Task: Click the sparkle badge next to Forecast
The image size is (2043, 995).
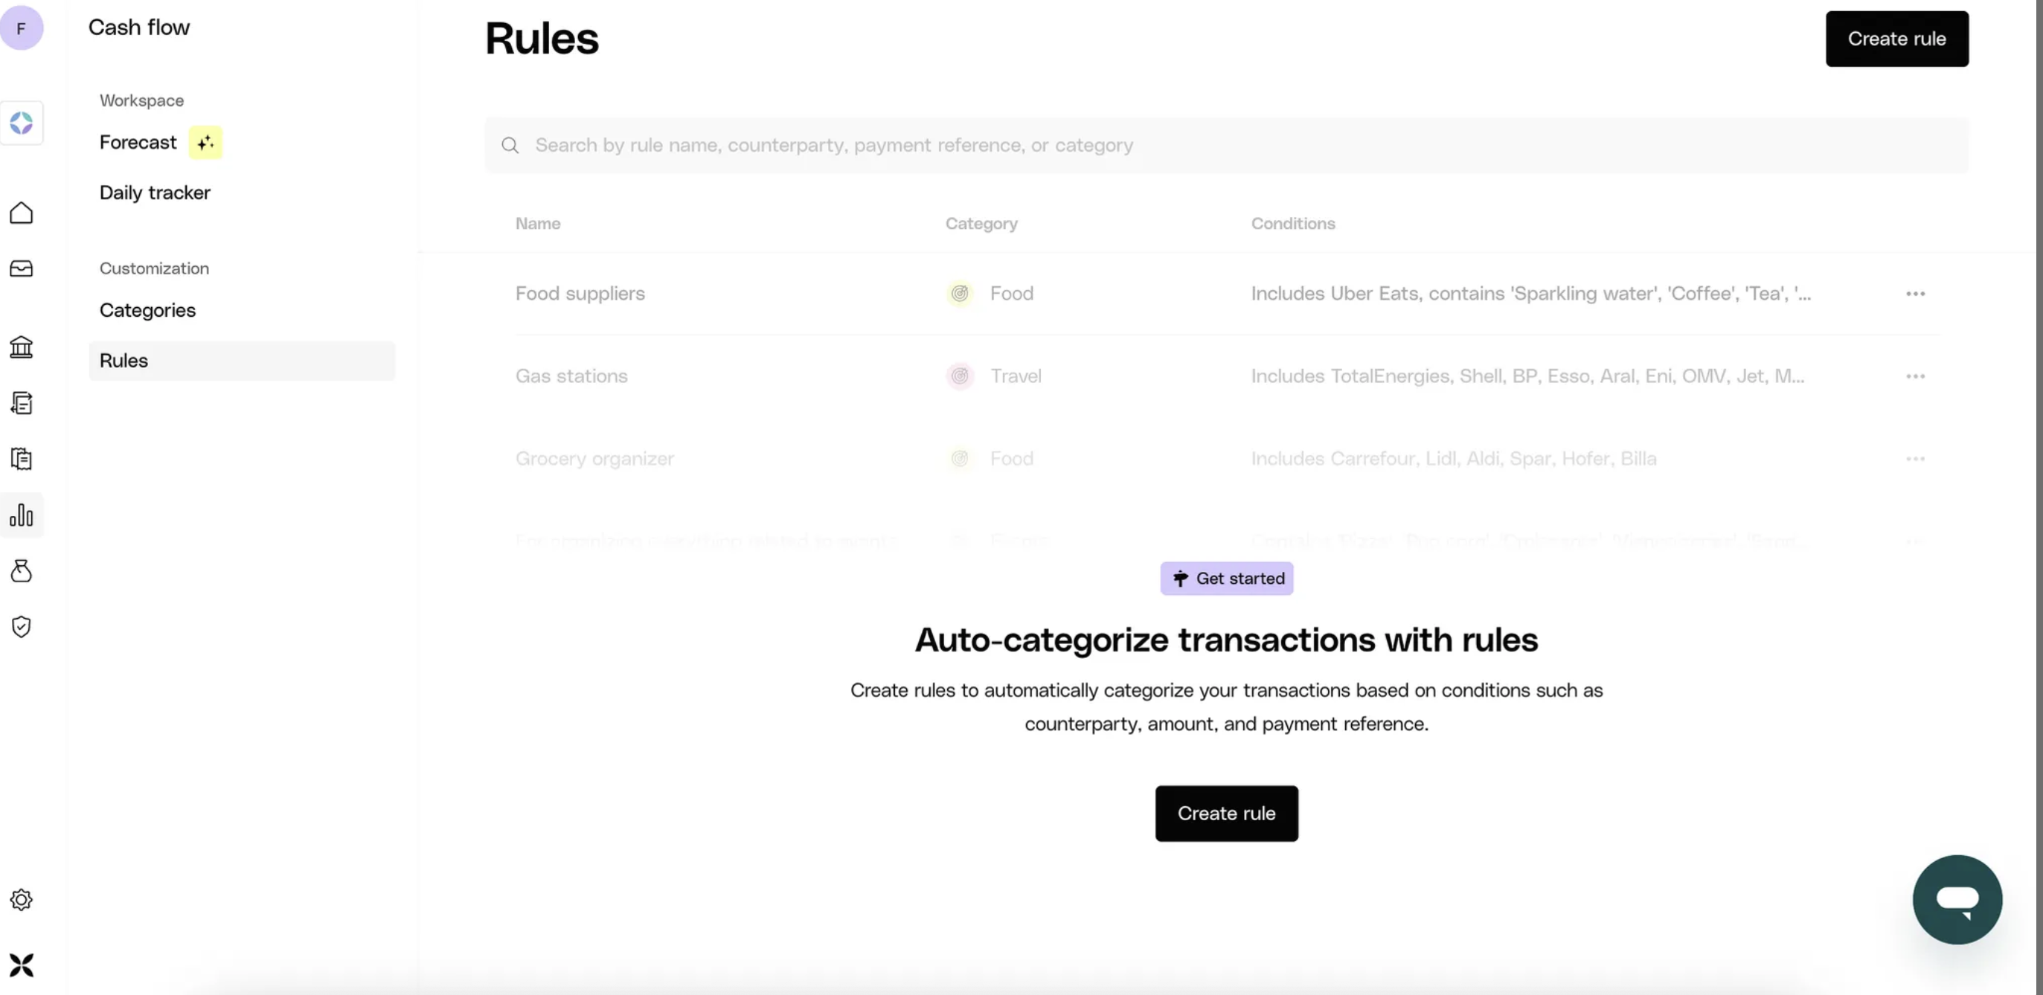Action: [205, 143]
